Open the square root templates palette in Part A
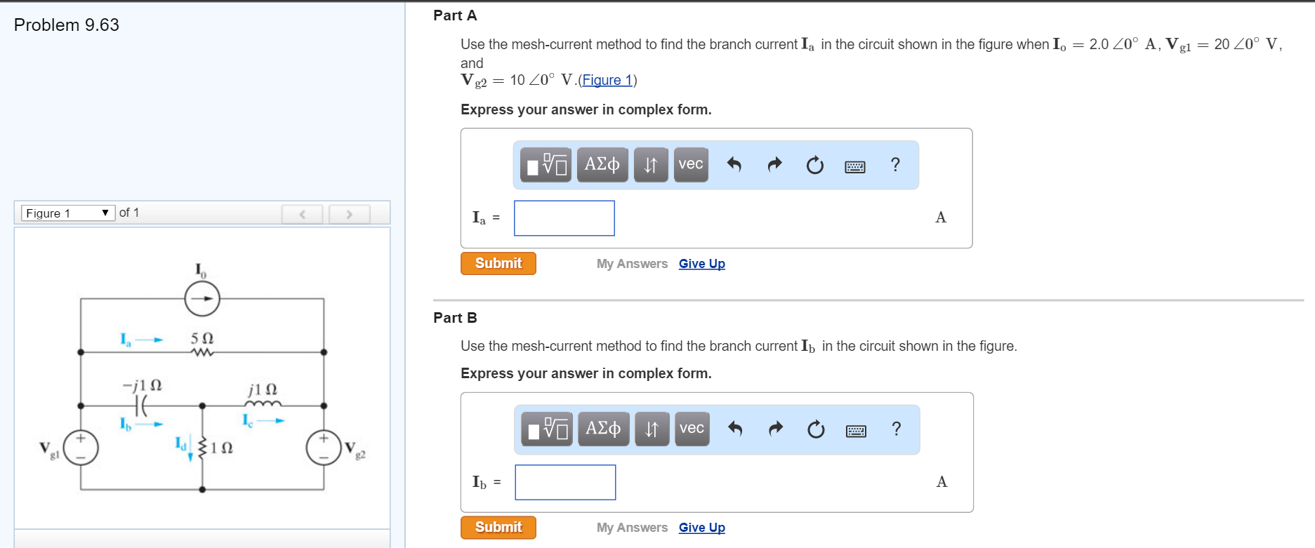 (x=545, y=164)
